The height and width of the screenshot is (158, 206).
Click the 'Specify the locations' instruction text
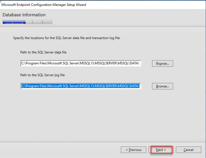pos(67,38)
